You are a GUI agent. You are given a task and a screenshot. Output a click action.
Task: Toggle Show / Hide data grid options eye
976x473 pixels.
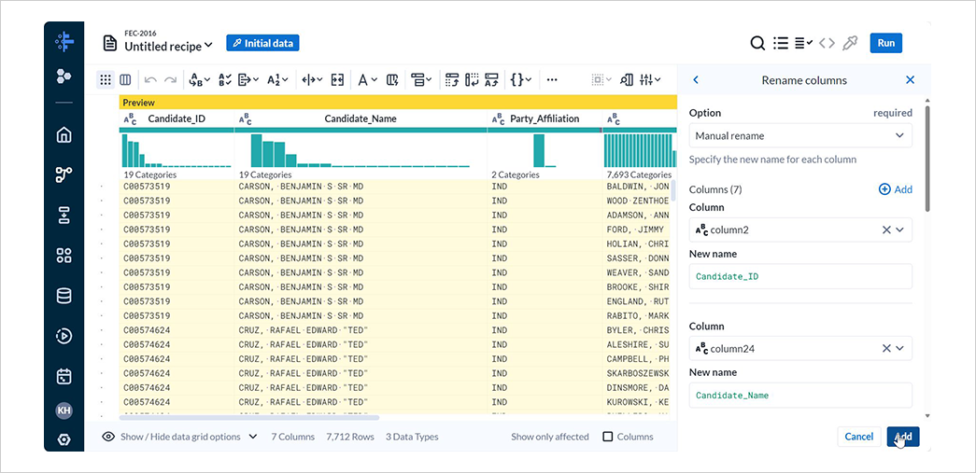coord(108,437)
